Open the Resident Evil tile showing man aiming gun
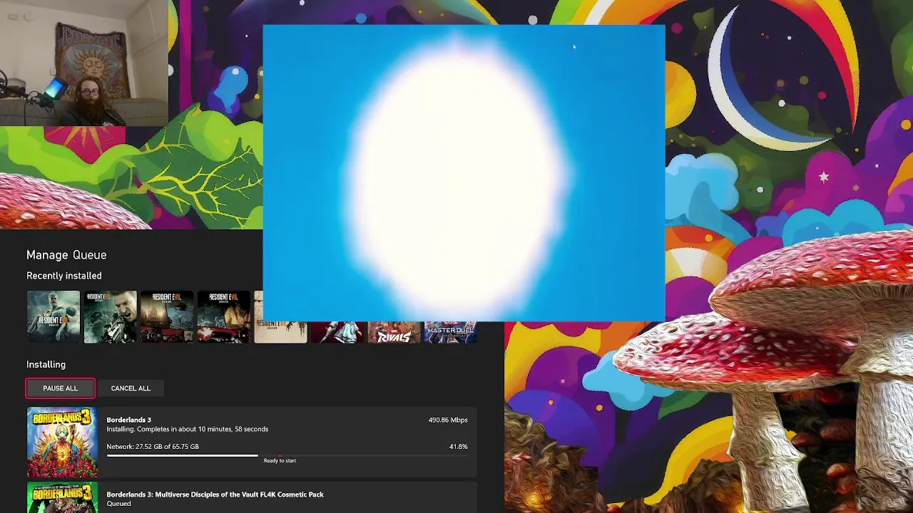Viewport: 913px width, 513px height. pyautogui.click(x=110, y=317)
